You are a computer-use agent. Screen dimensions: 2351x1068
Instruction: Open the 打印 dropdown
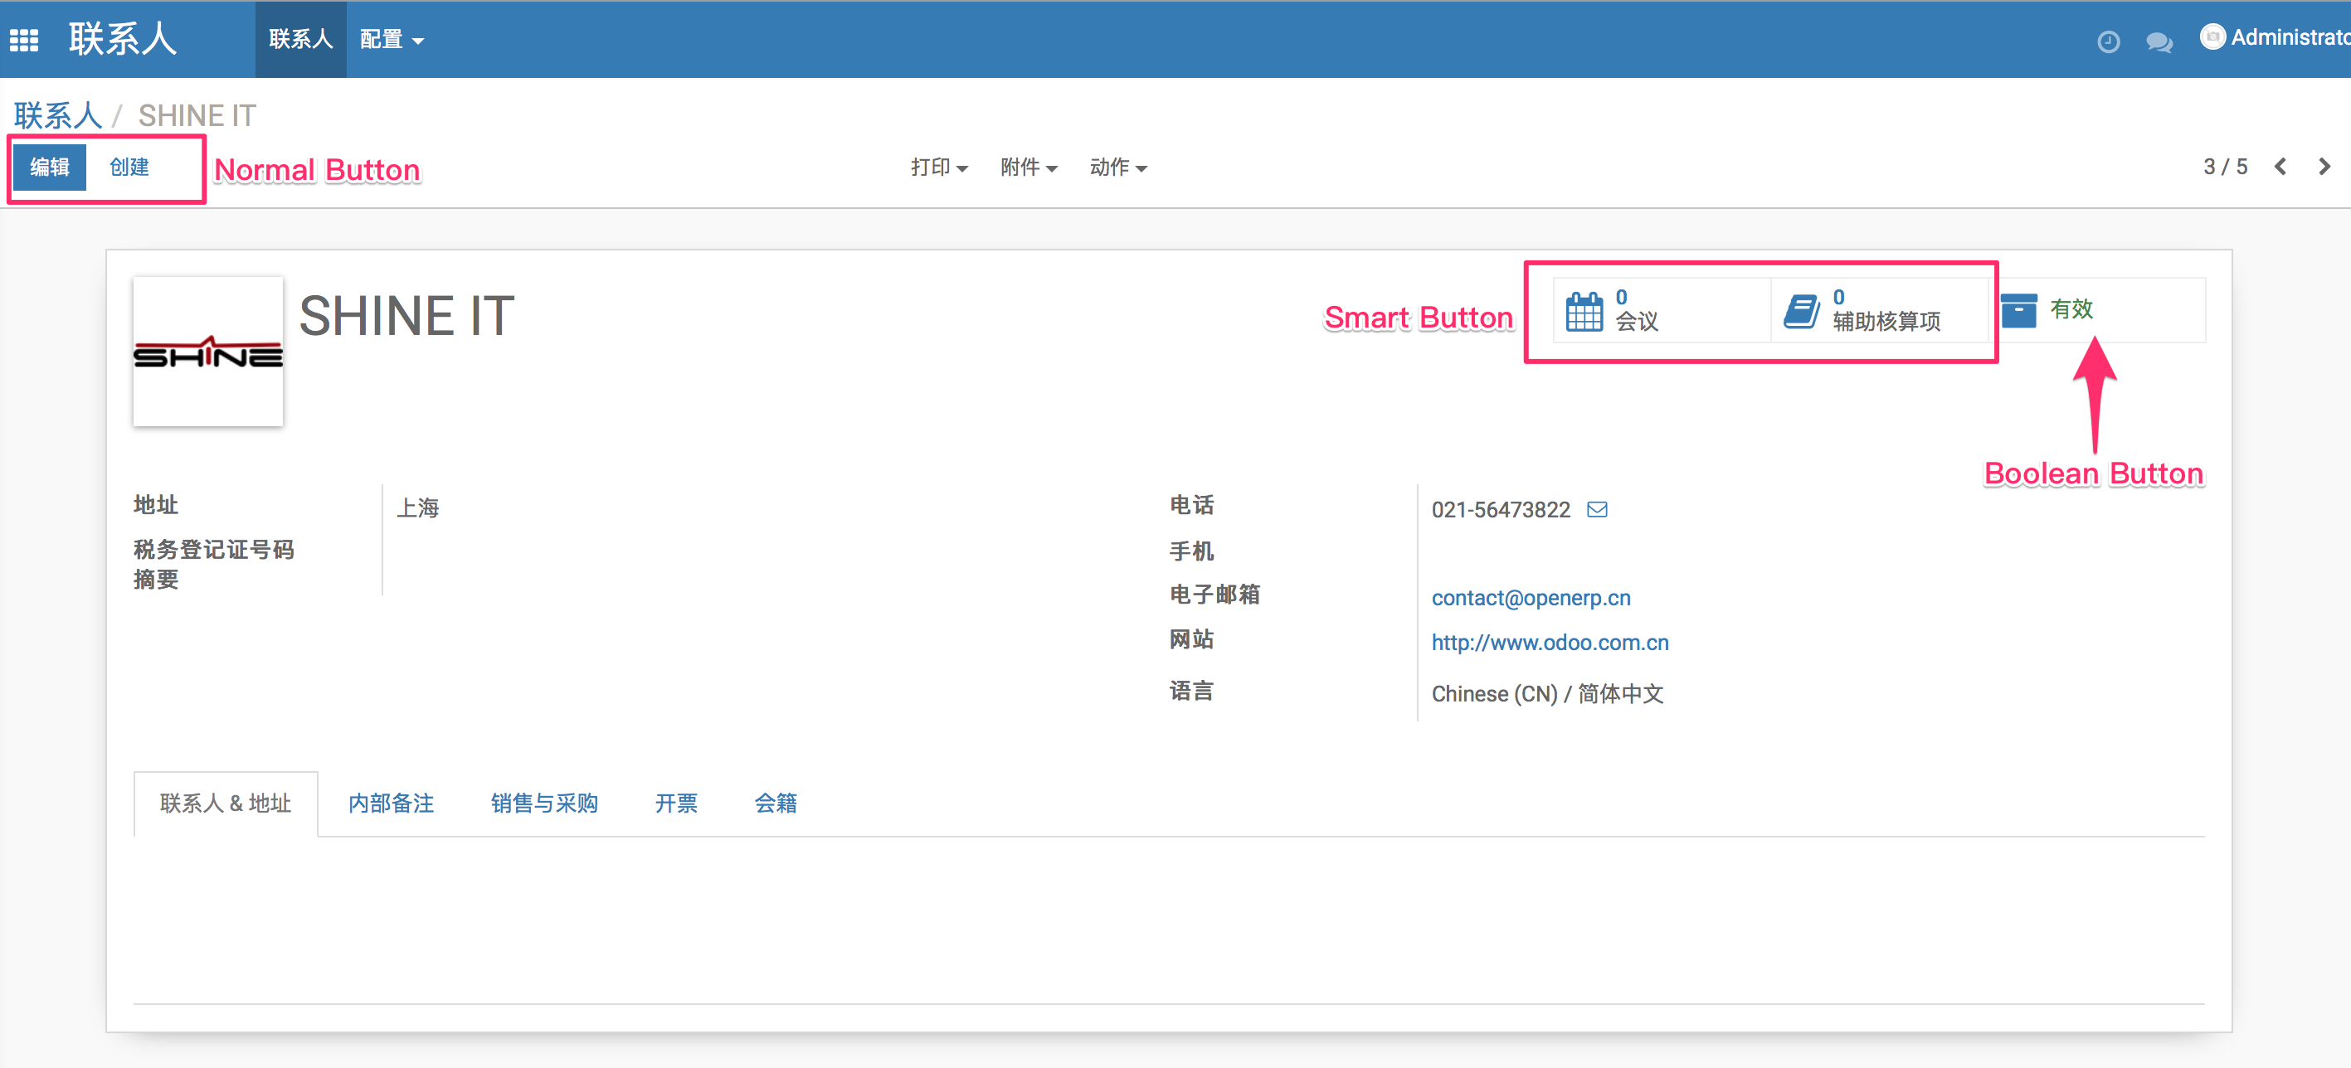point(938,167)
